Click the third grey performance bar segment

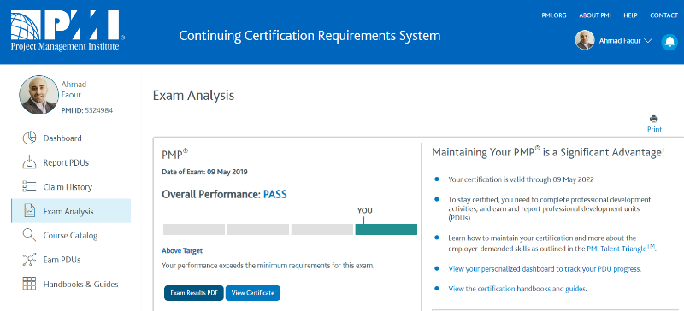[322, 230]
